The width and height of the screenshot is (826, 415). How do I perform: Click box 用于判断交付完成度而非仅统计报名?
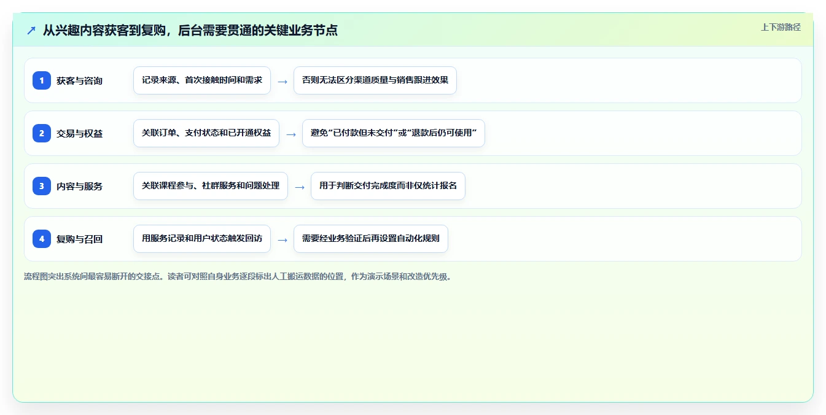[x=388, y=186]
